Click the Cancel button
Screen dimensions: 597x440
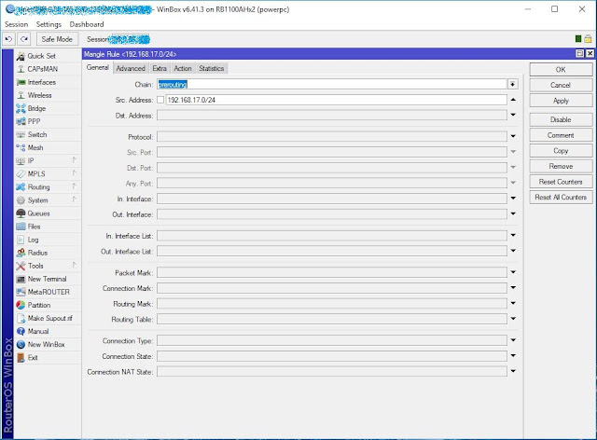[561, 85]
